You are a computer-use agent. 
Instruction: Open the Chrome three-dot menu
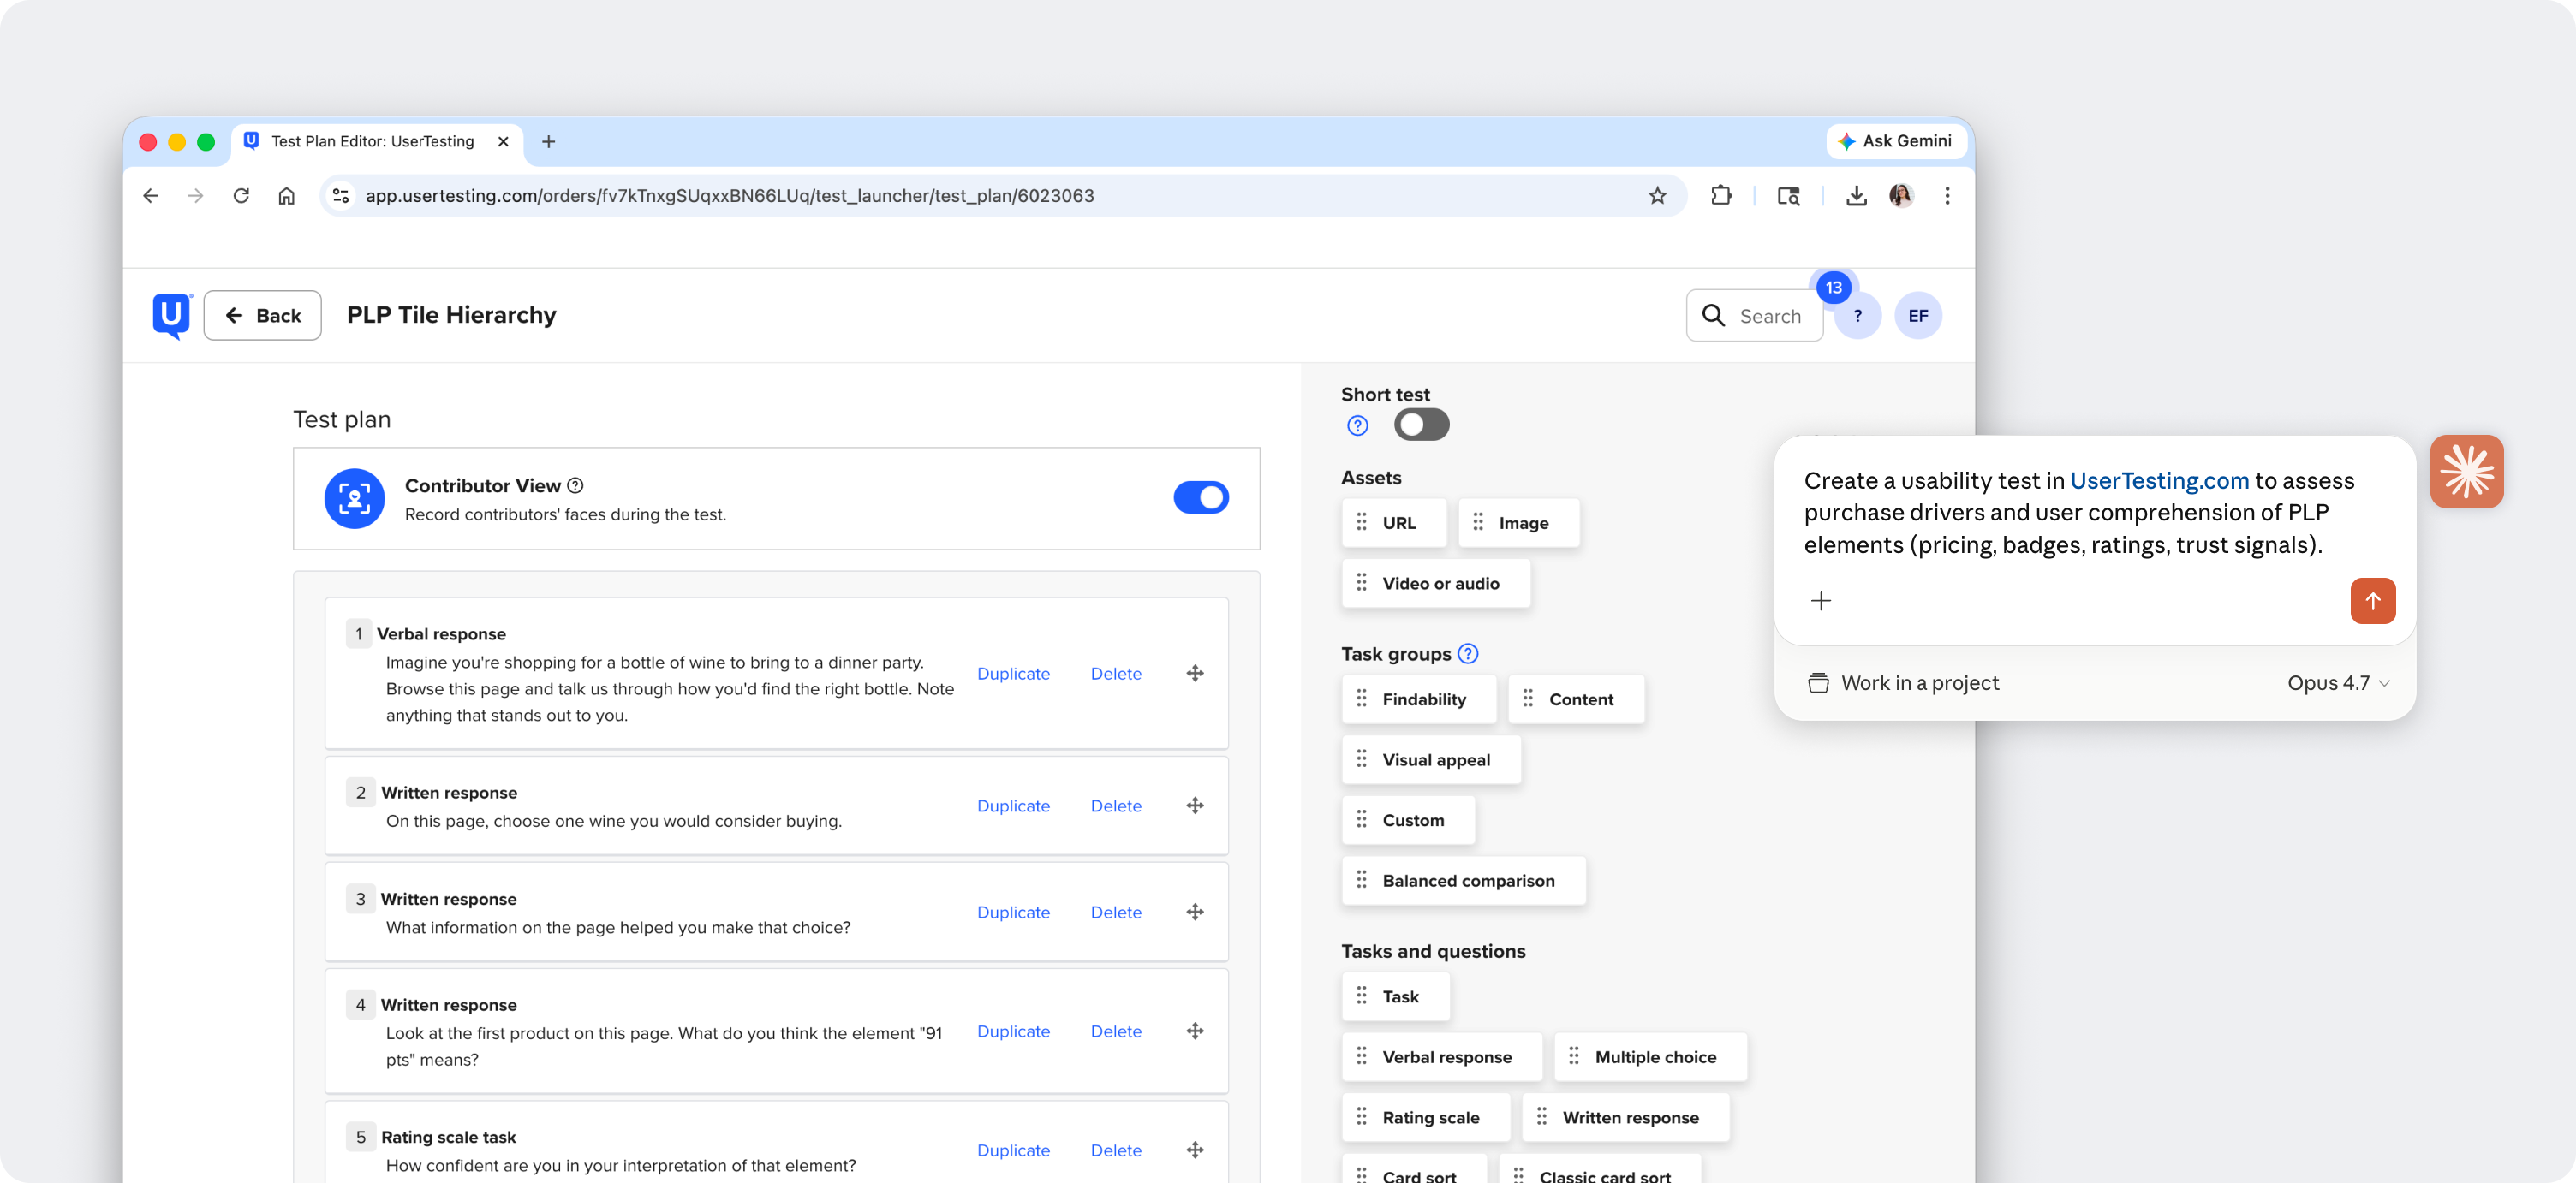(1947, 196)
